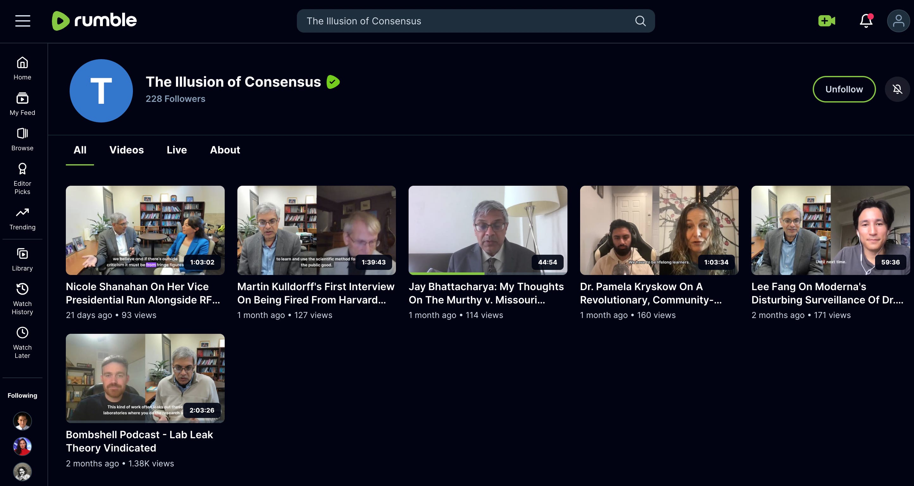Open Library in sidebar
The width and height of the screenshot is (914, 486).
tap(22, 260)
